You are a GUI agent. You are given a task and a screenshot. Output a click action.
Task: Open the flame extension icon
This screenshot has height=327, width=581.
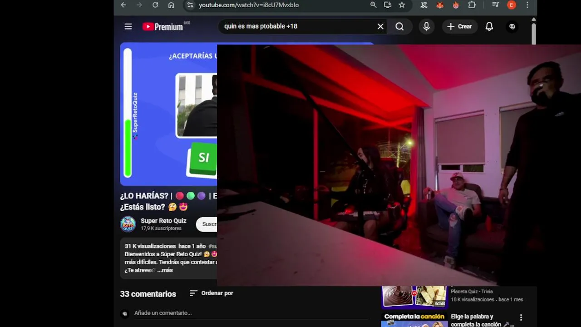point(456,5)
